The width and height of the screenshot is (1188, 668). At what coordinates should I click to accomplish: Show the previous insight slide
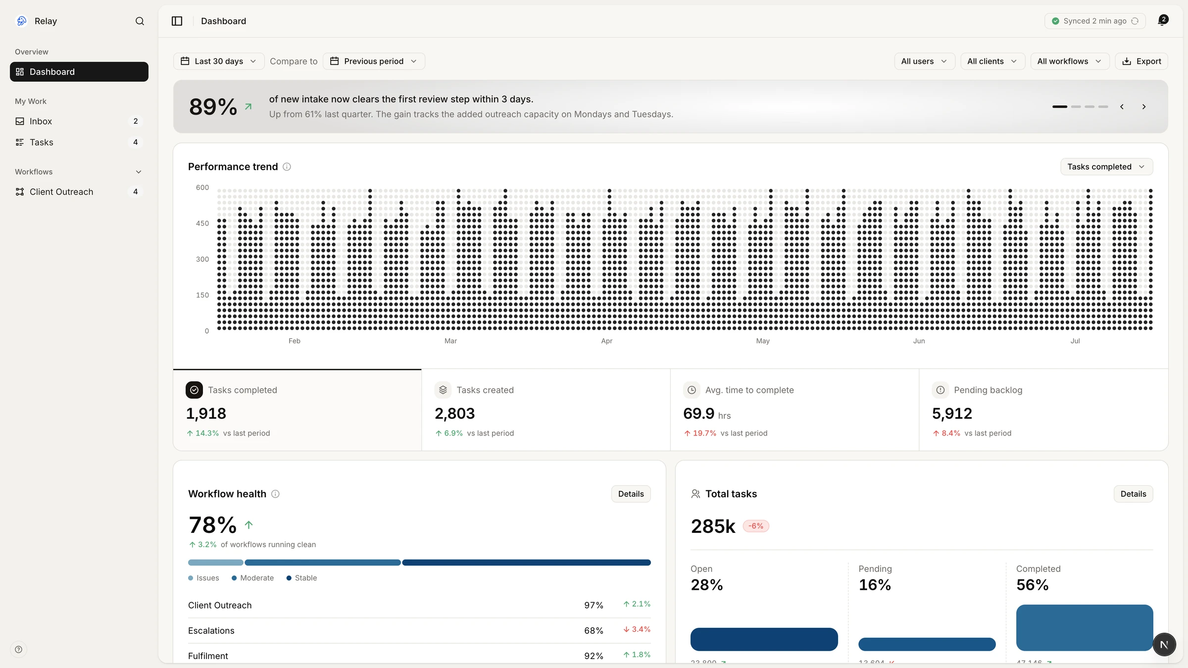(x=1122, y=107)
